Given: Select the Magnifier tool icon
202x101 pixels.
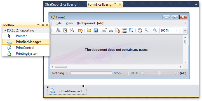Looking at the screenshot, I should [147, 30].
